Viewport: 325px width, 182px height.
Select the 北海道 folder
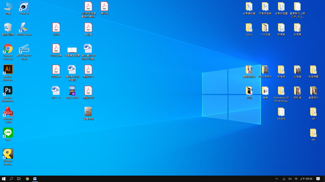(297, 71)
